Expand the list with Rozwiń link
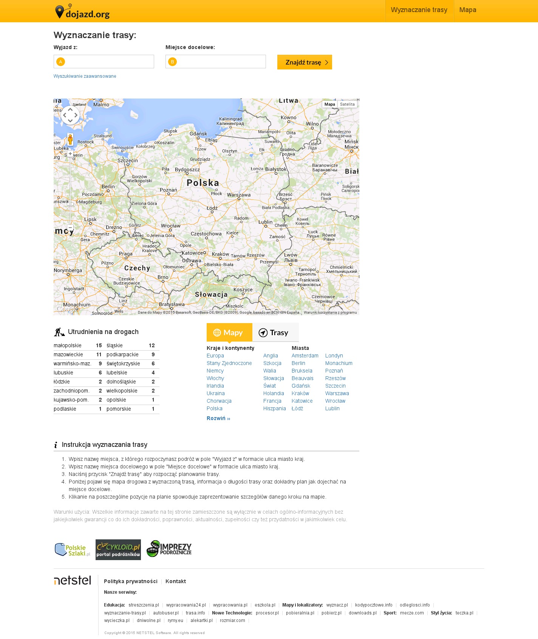 (218, 418)
